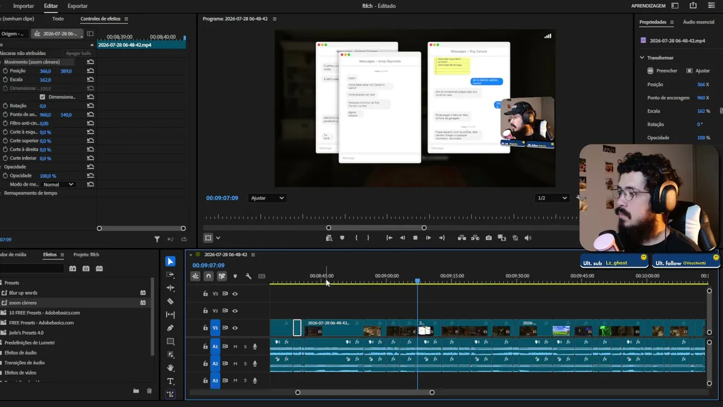This screenshot has width=723, height=407.
Task: Step forward one frame
Action: click(428, 238)
